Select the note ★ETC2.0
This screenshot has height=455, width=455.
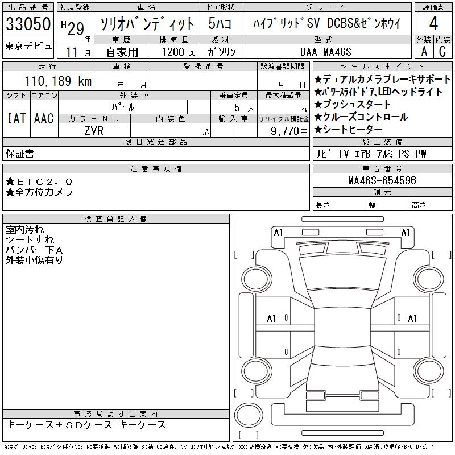tap(39, 181)
